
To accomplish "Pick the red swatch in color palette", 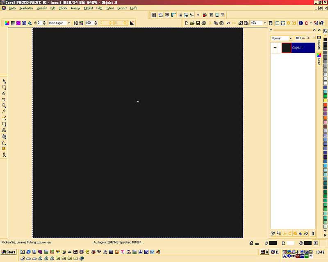I will [325, 101].
